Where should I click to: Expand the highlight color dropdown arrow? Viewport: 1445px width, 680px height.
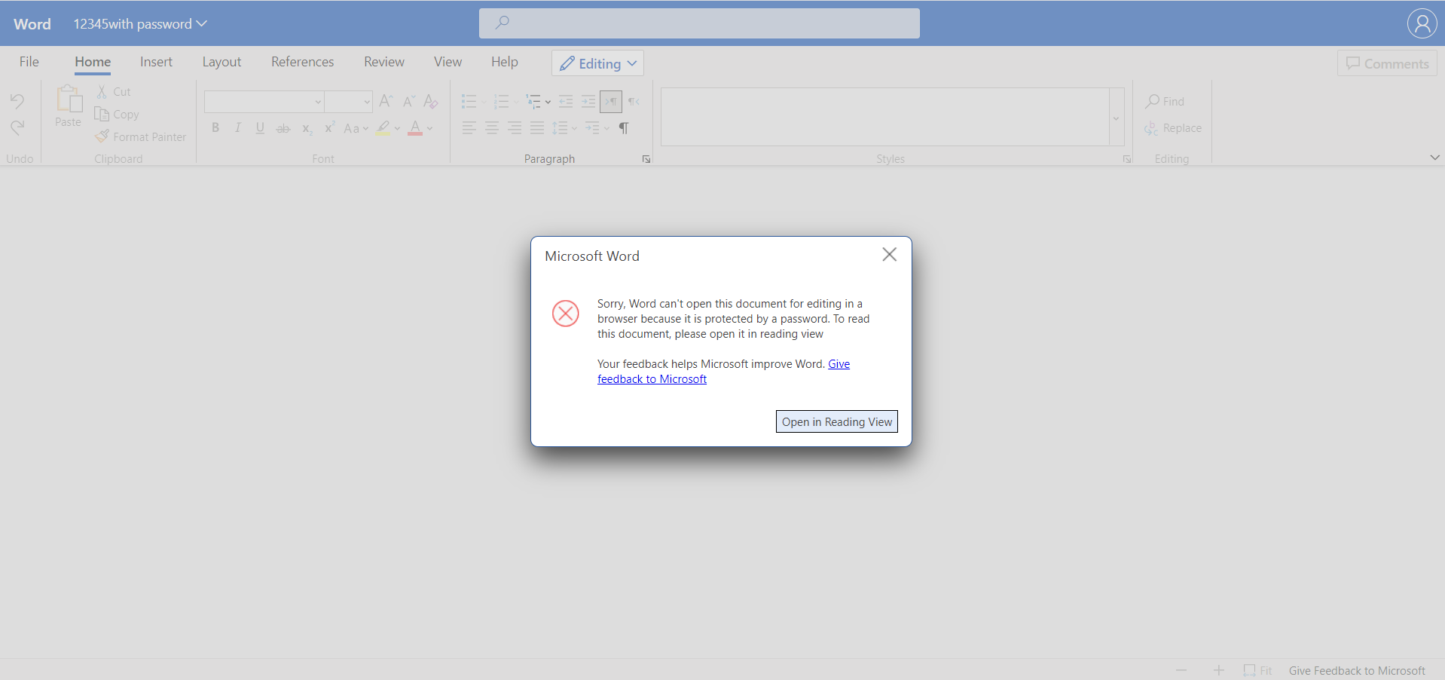coord(398,129)
